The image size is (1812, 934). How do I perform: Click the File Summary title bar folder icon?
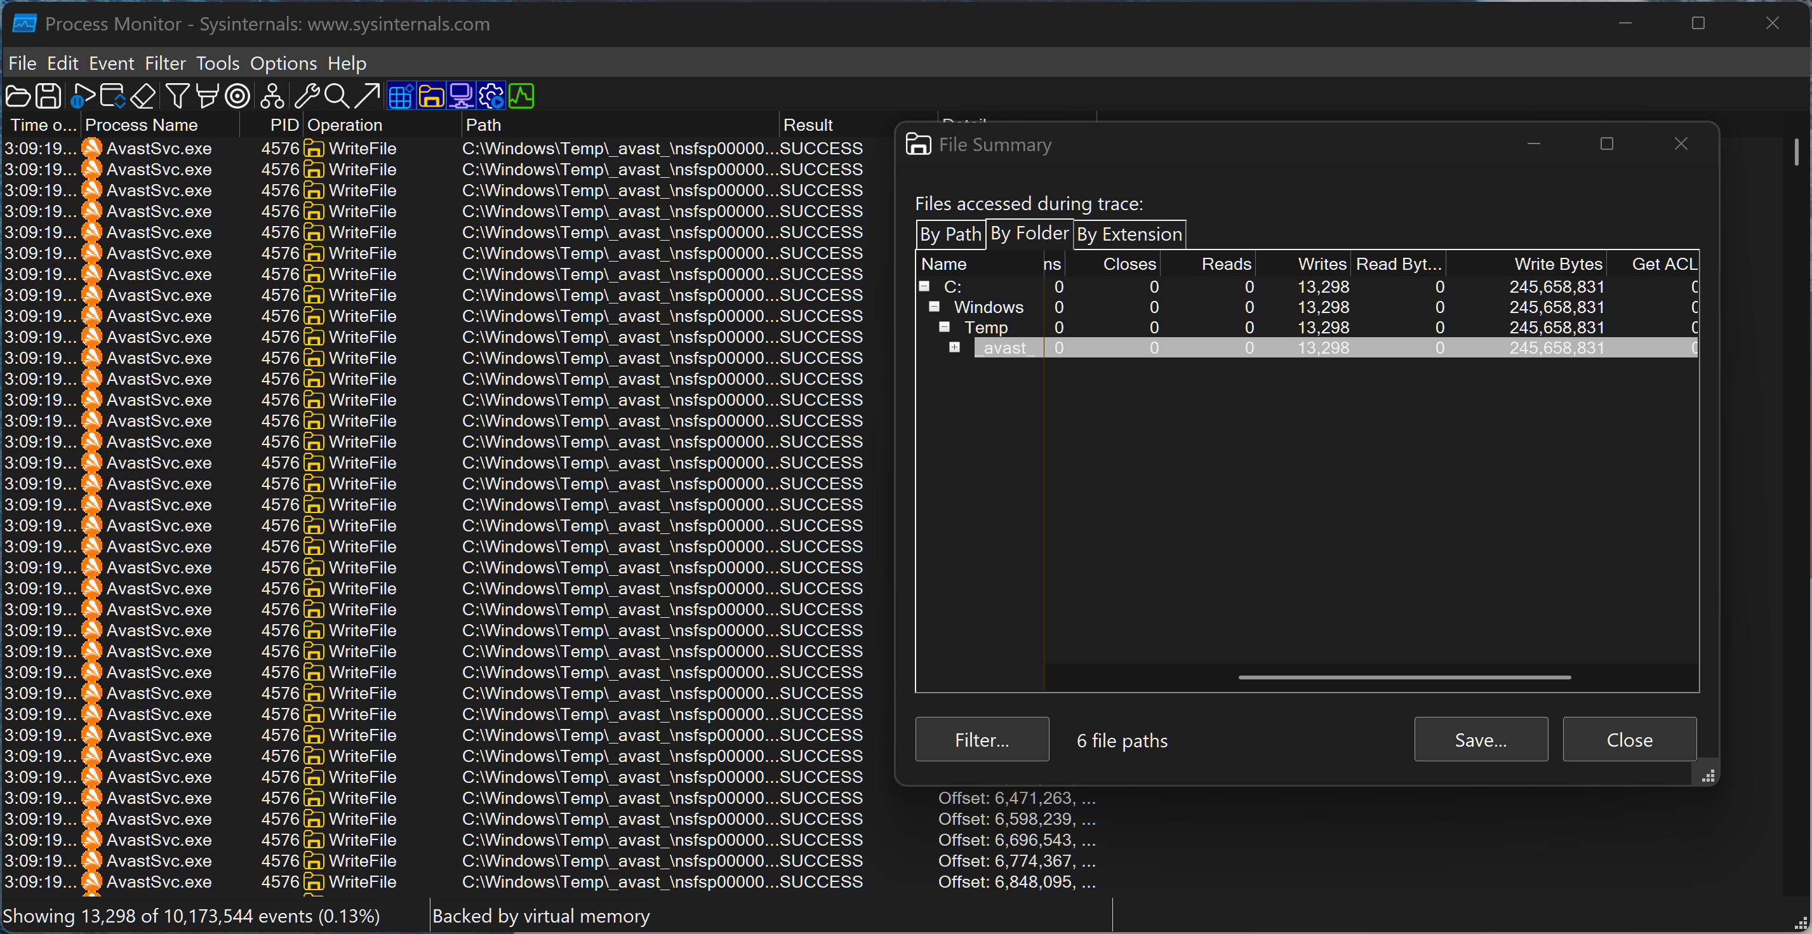(918, 144)
